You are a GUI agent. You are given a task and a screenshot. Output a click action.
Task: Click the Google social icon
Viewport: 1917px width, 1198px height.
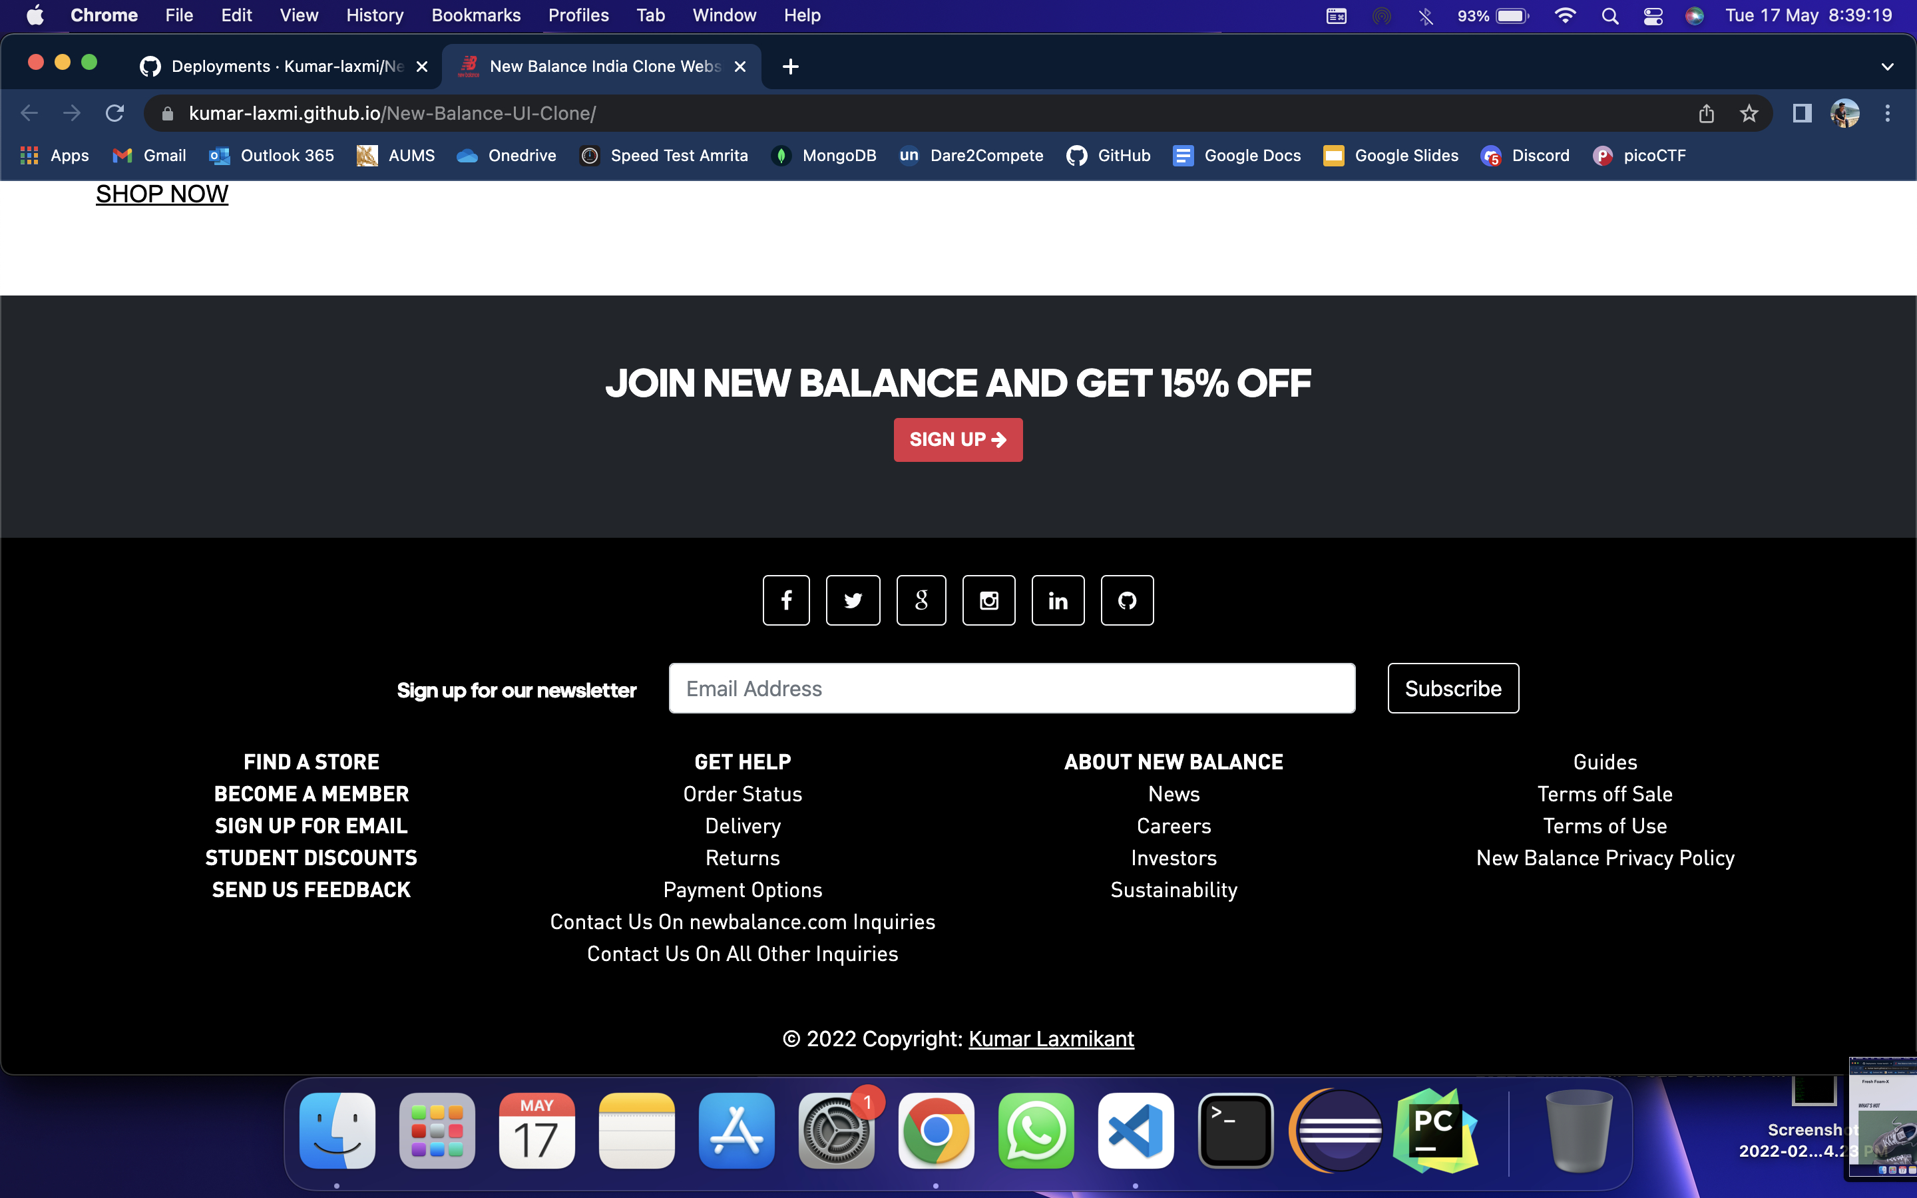pos(921,600)
